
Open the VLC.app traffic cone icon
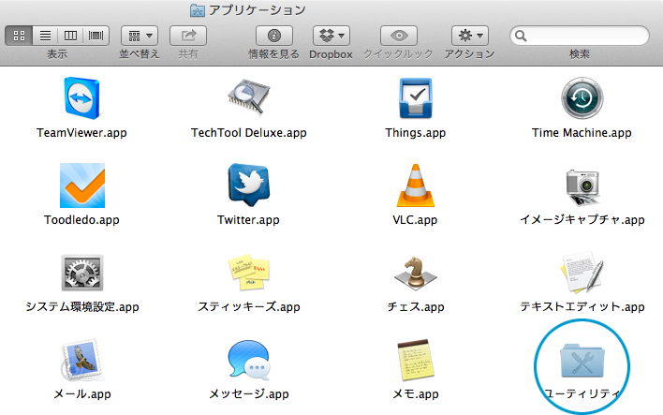(x=415, y=186)
